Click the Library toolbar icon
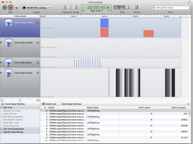 click(x=137, y=7)
